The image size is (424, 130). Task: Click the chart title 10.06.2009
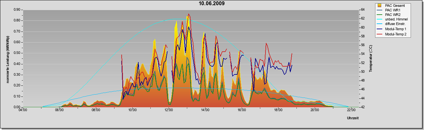[x=212, y=4]
